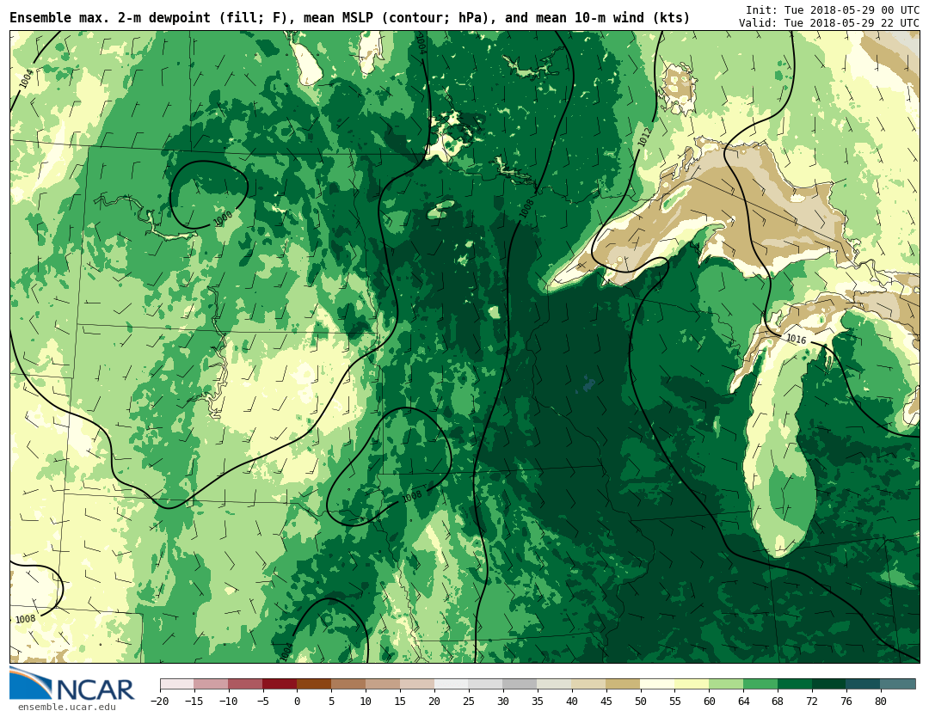Click the NCAR logo

pos(72,686)
